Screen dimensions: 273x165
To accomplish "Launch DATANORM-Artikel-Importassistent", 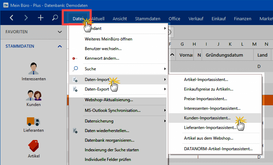I will (215, 149).
